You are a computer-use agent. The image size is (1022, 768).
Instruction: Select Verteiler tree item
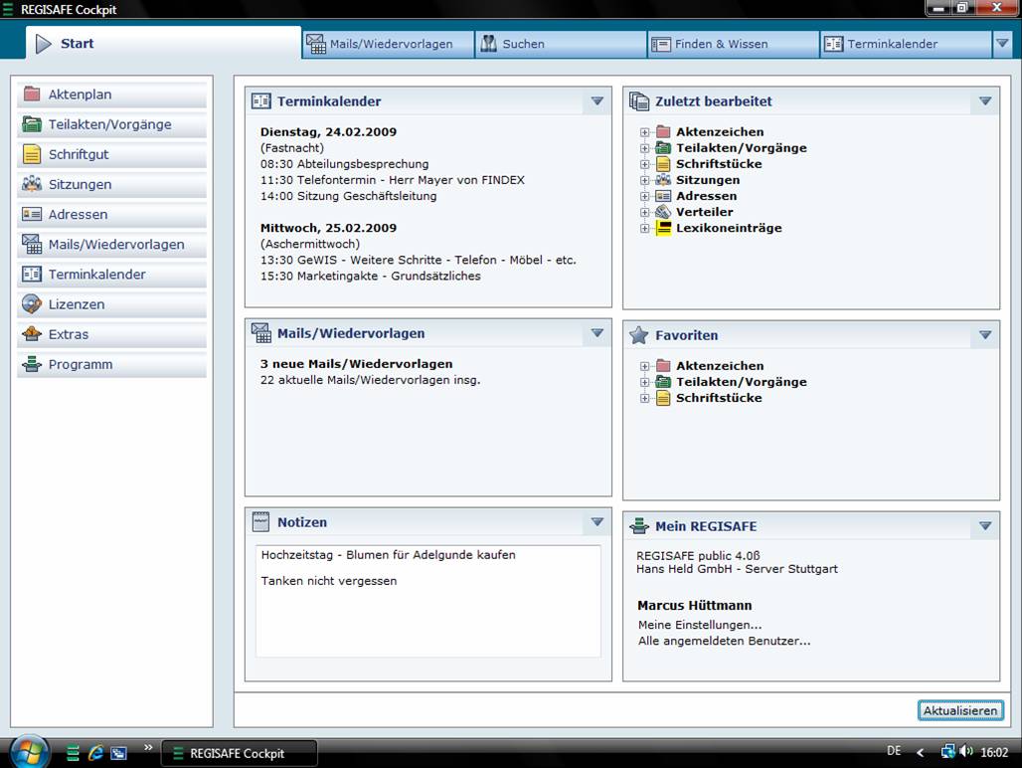pos(705,212)
